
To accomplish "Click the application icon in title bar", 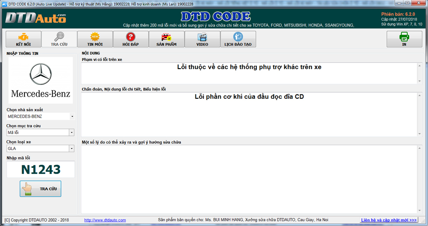I will click(4, 4).
